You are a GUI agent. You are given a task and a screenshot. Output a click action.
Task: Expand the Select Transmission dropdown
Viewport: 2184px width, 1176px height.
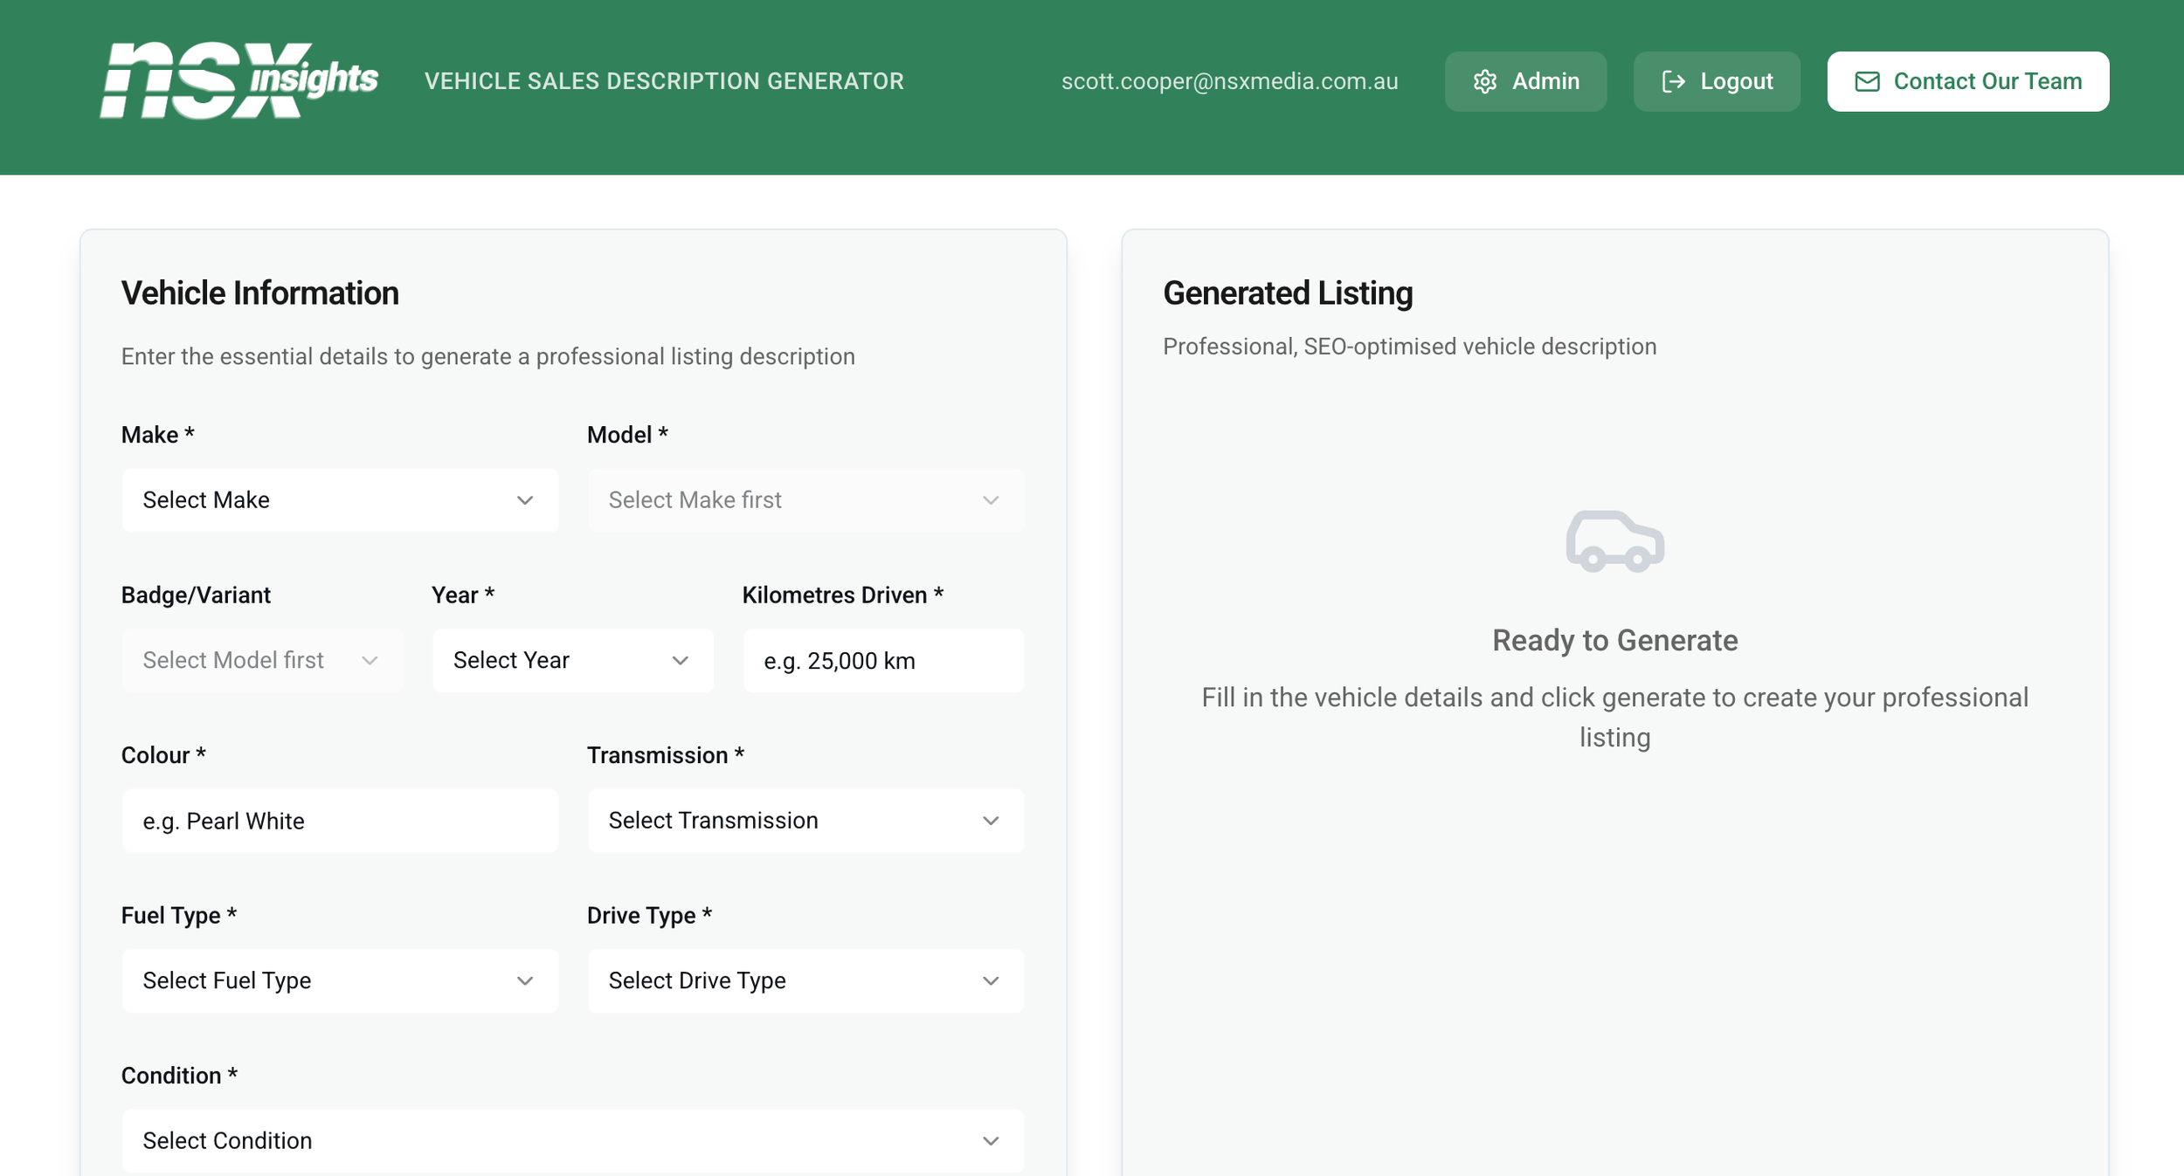805,821
